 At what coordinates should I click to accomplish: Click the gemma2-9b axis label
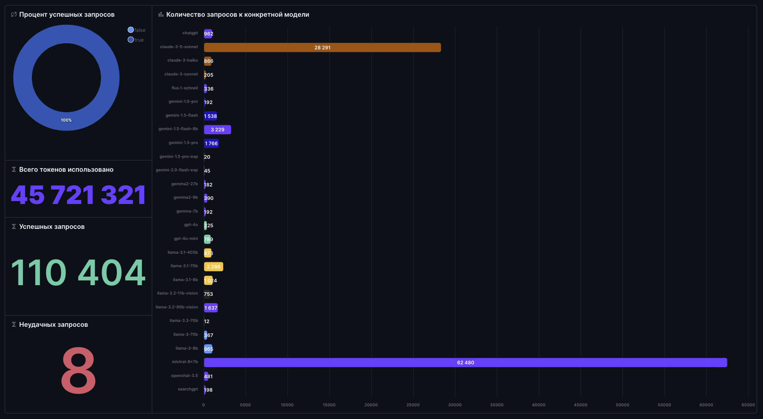pyautogui.click(x=186, y=197)
